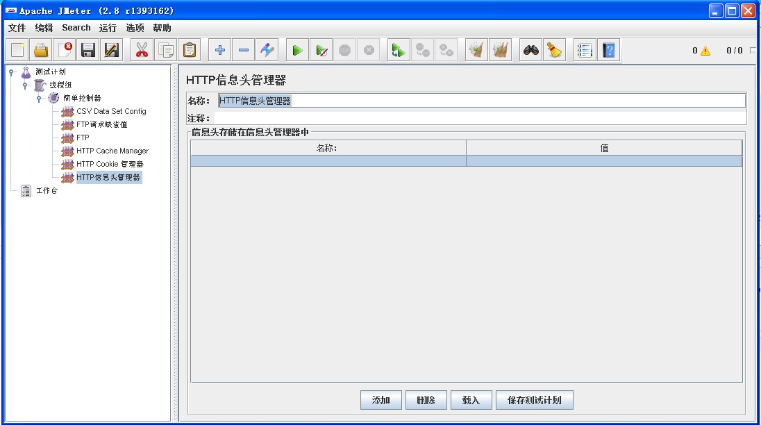
Task: Open the 选项 menu
Action: 135,28
